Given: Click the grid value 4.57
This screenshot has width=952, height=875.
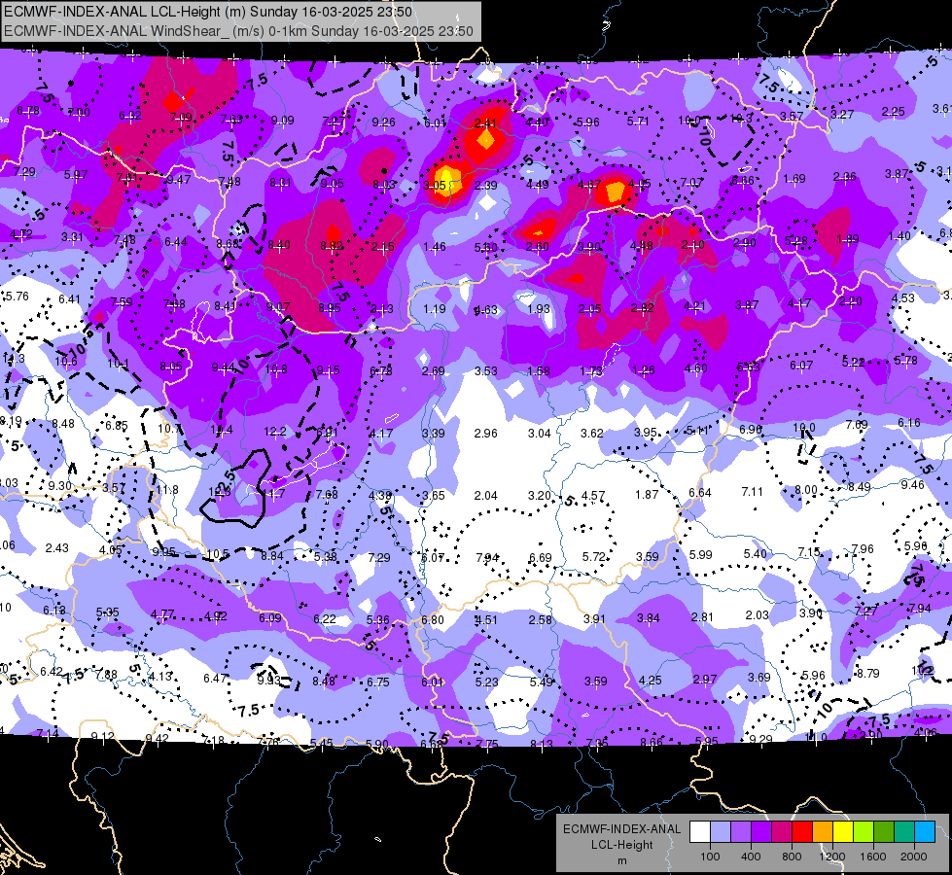Looking at the screenshot, I should click(593, 496).
